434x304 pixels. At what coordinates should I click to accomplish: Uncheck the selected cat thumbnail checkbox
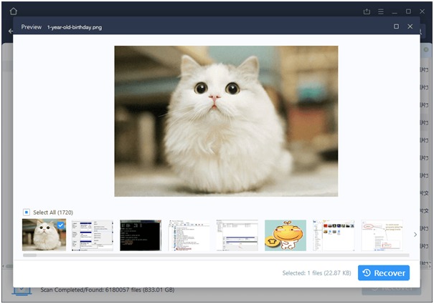coord(60,225)
